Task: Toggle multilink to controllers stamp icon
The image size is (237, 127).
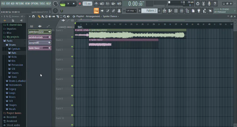Action: click(x=119, y=11)
